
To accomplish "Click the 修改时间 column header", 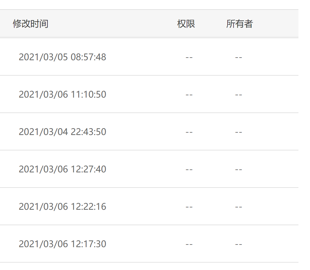I will 31,24.
